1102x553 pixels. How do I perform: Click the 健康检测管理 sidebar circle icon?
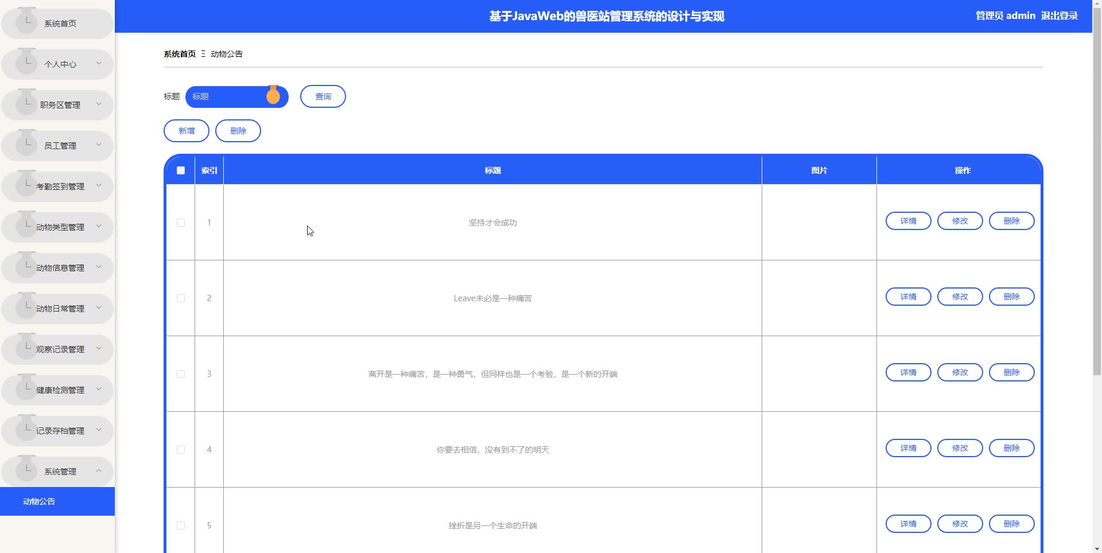26,388
